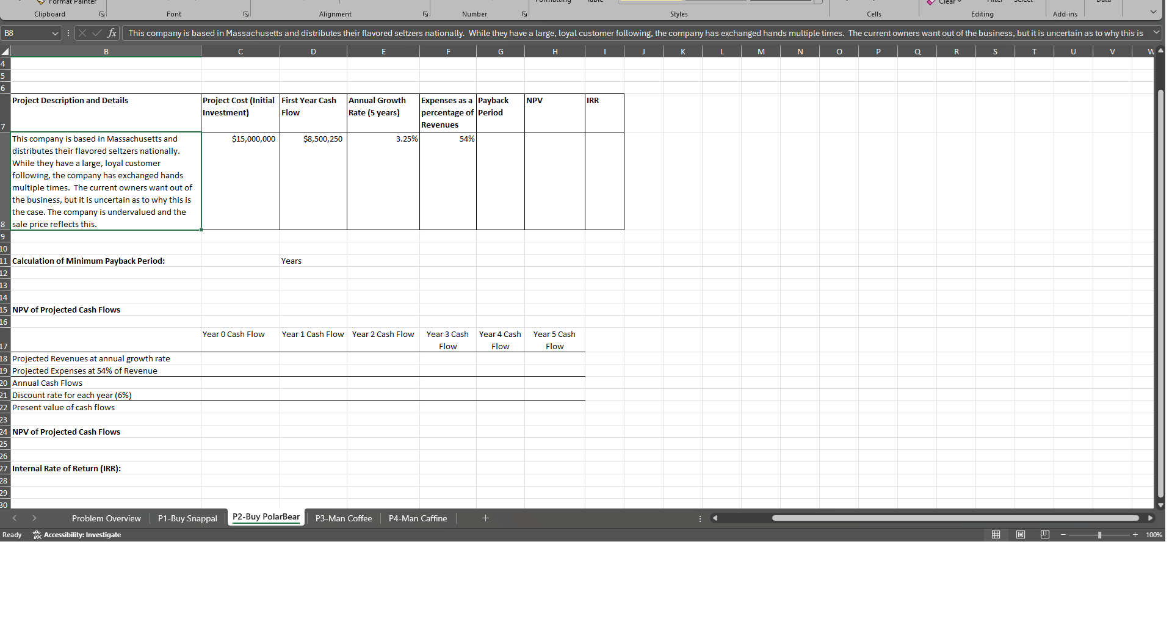Click the horizontal scrollbar thumb

click(955, 518)
